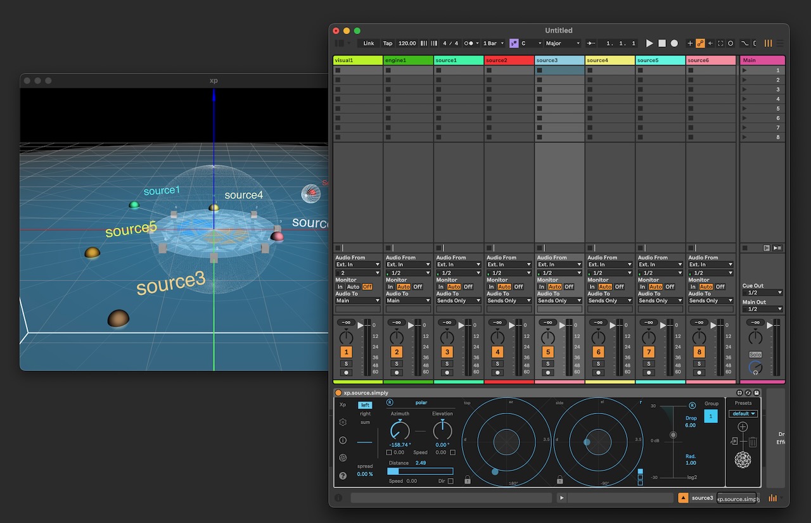Select the left channel tab
The height and width of the screenshot is (523, 811).
(365, 405)
